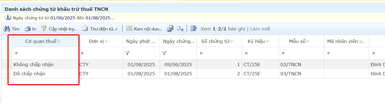Click the Làm mới refresh link
The height and width of the screenshot is (103, 385).
tap(260, 29)
